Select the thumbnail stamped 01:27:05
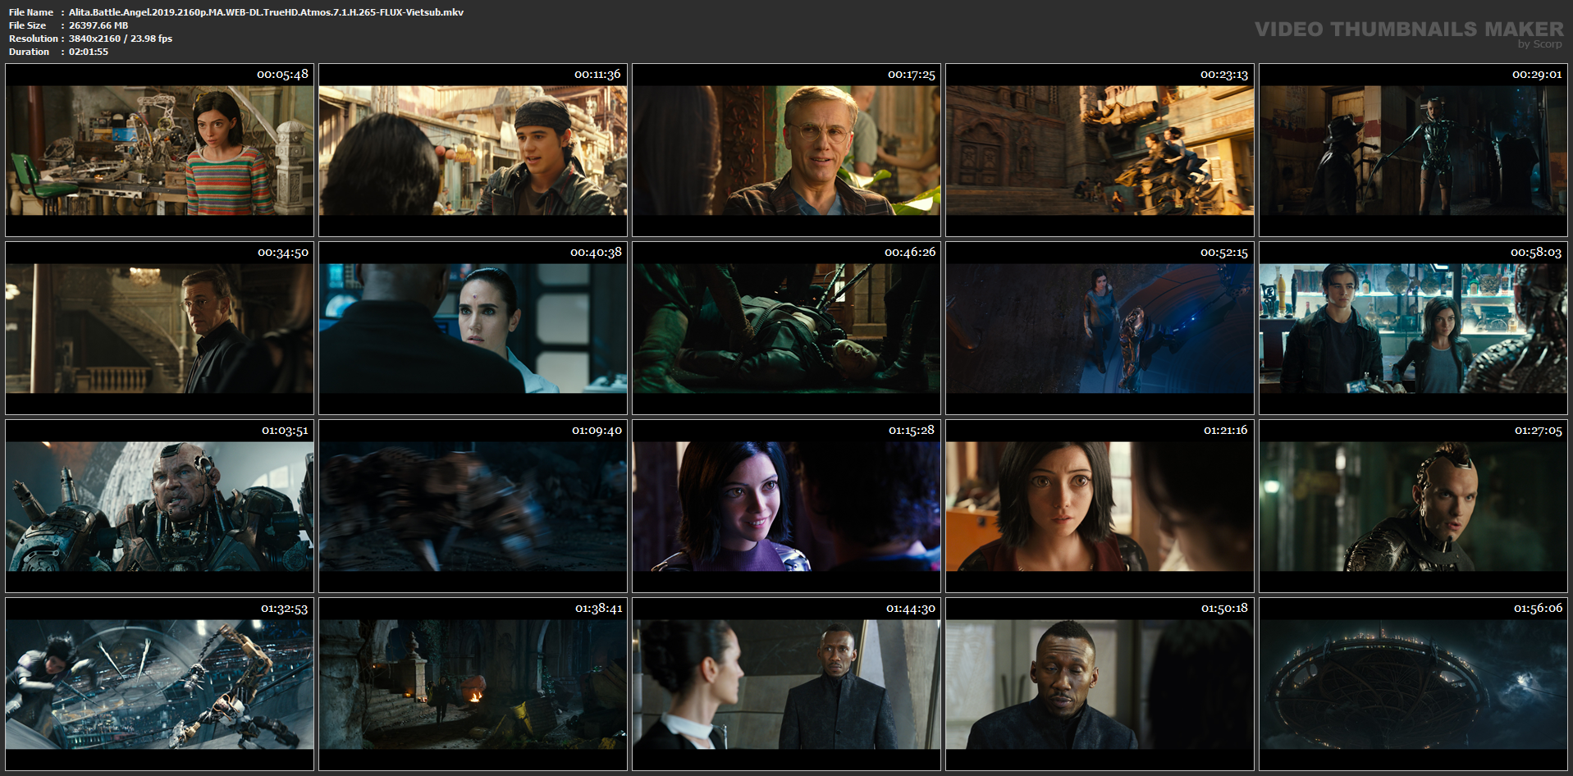 (x=1413, y=506)
